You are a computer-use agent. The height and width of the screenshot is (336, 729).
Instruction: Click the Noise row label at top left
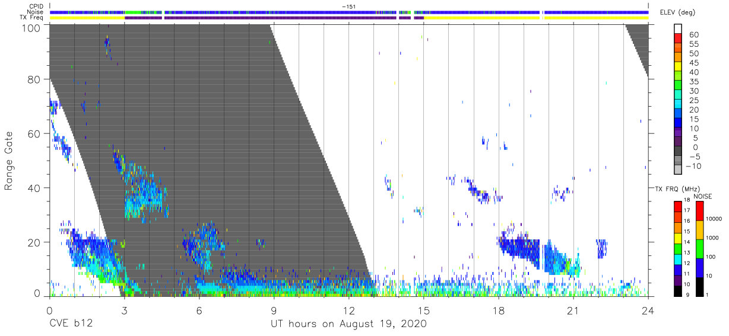(34, 12)
